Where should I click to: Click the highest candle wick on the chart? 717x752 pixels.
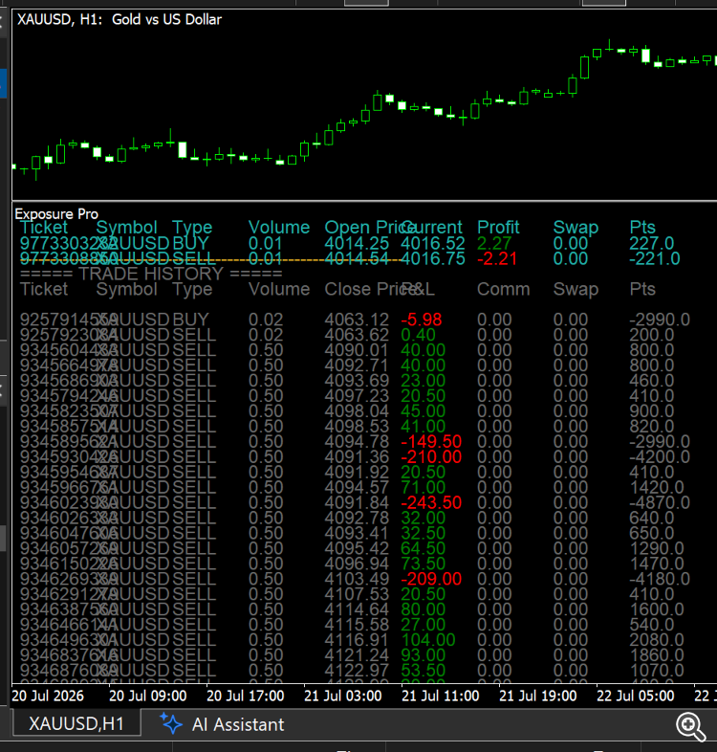point(609,45)
